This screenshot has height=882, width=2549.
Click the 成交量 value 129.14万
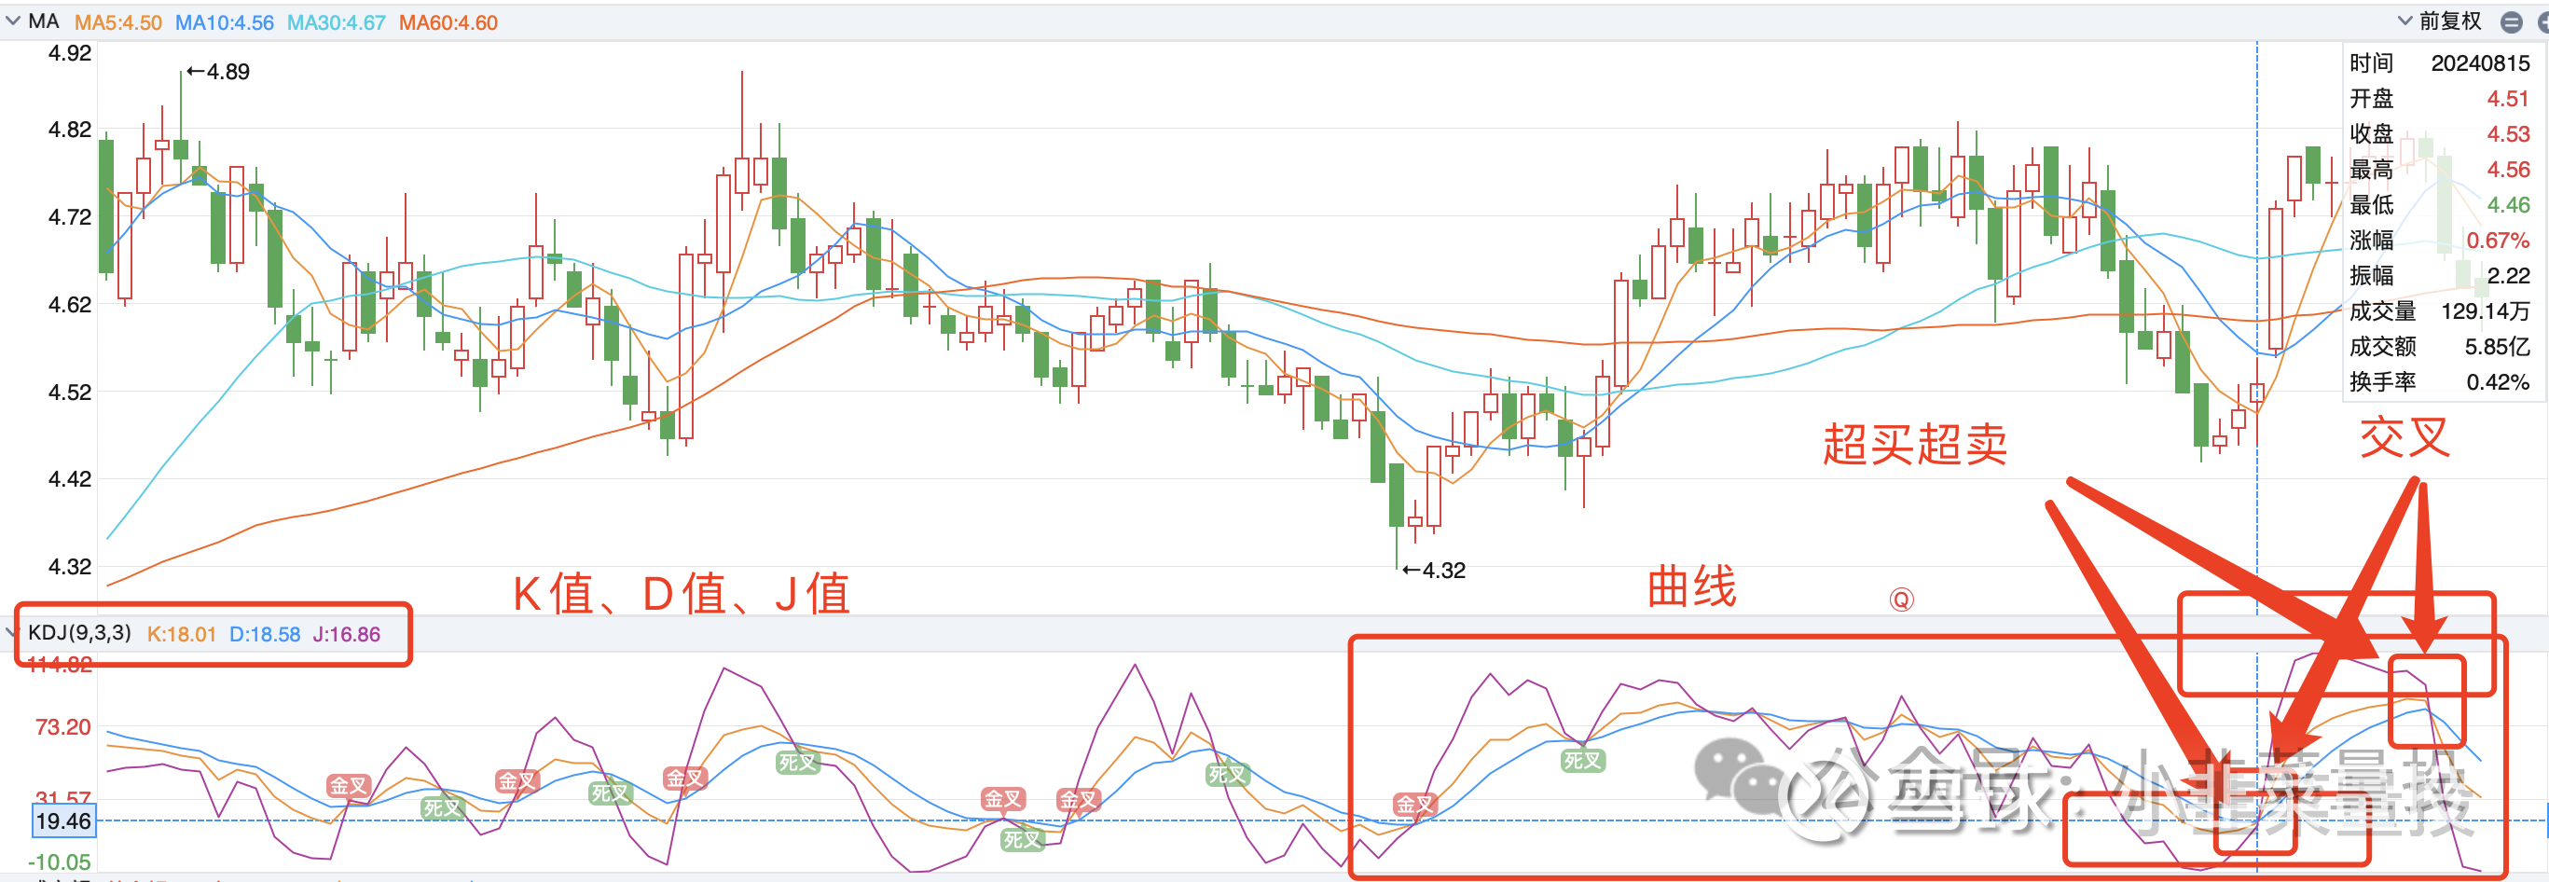point(2485,310)
